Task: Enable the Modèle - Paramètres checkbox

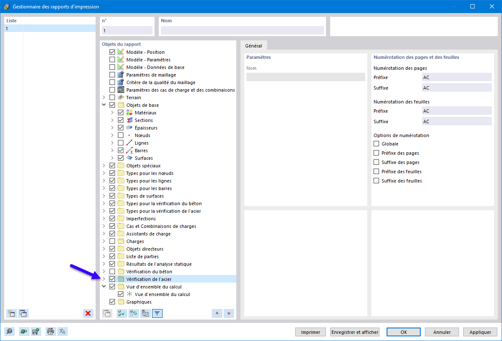Action: tap(112, 59)
